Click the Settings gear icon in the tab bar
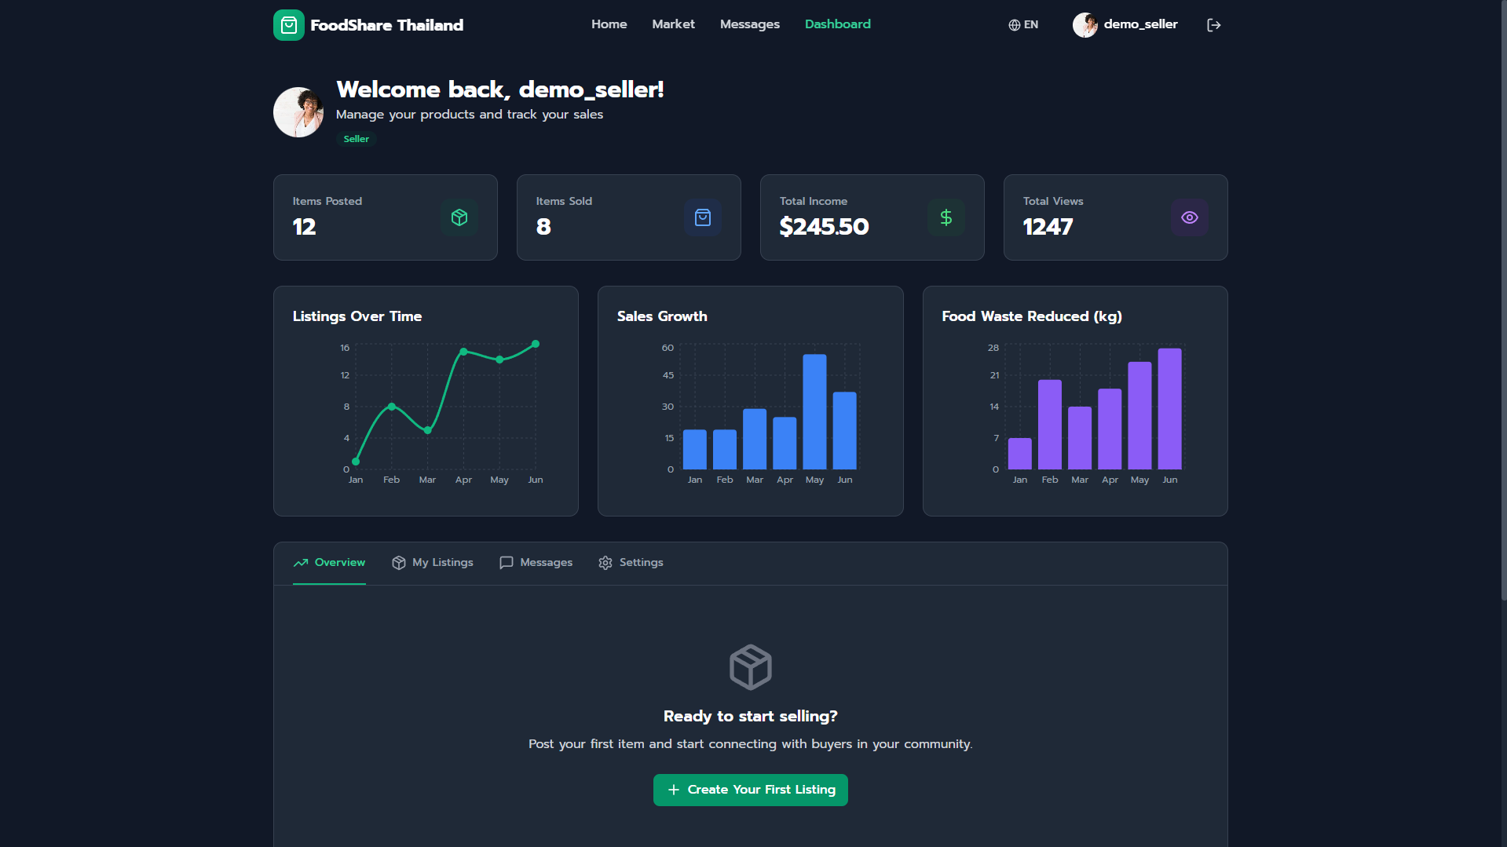The height and width of the screenshot is (847, 1507). coord(605,563)
